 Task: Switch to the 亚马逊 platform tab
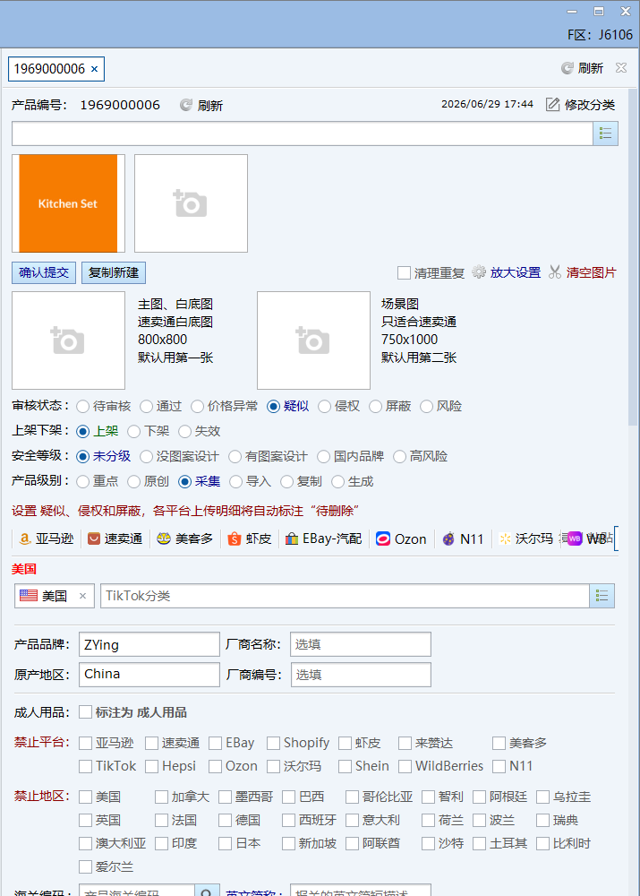pyautogui.click(x=47, y=538)
